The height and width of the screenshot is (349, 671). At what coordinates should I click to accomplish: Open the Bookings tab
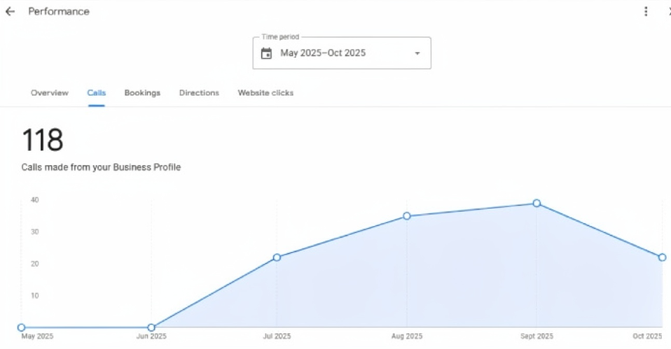tap(142, 93)
